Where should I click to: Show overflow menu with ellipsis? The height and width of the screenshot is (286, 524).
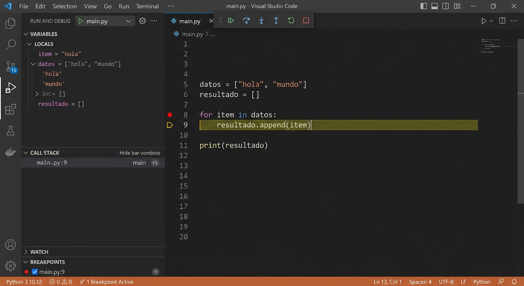[x=171, y=6]
